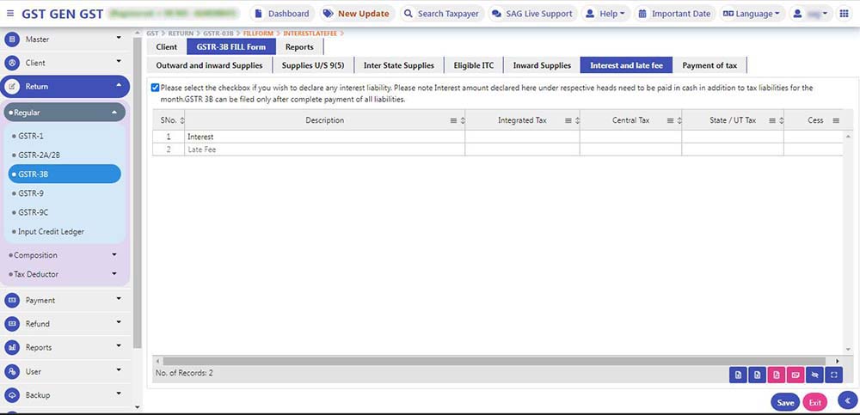Click the hide columns crossed-eye icon
860x415 pixels.
tap(814, 374)
